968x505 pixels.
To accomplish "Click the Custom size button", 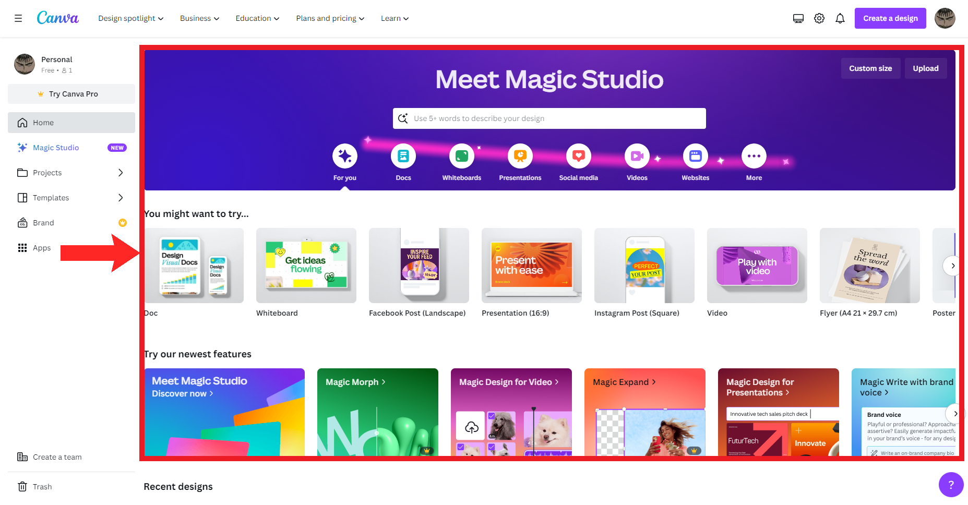I will (x=870, y=68).
